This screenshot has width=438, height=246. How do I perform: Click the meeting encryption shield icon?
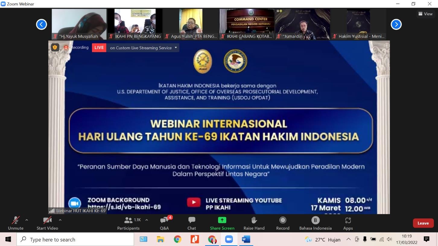point(55,47)
